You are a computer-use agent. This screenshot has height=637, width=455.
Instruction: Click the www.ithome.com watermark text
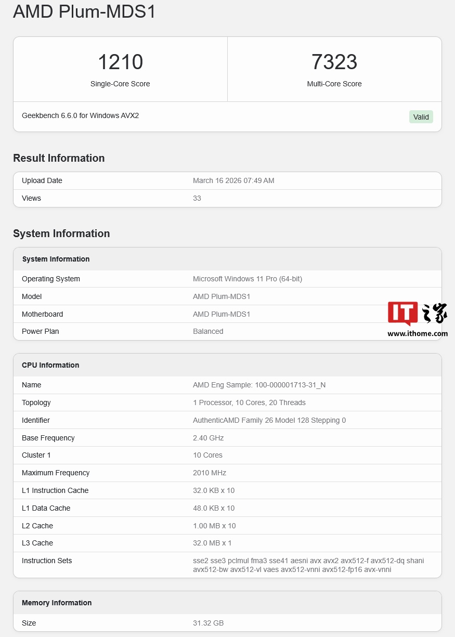(x=417, y=334)
